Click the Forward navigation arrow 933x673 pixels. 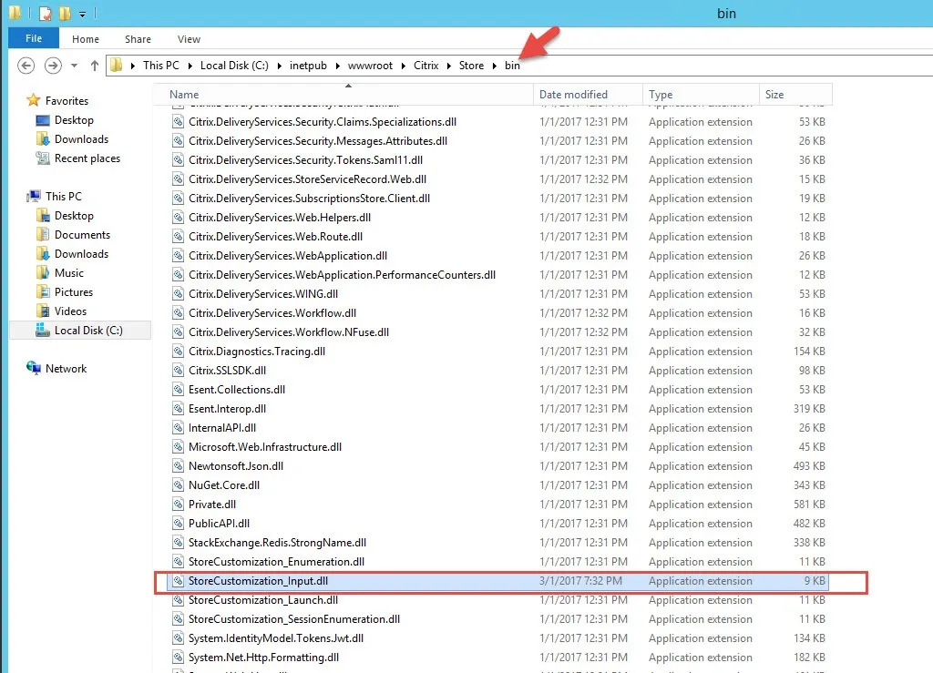(53, 66)
